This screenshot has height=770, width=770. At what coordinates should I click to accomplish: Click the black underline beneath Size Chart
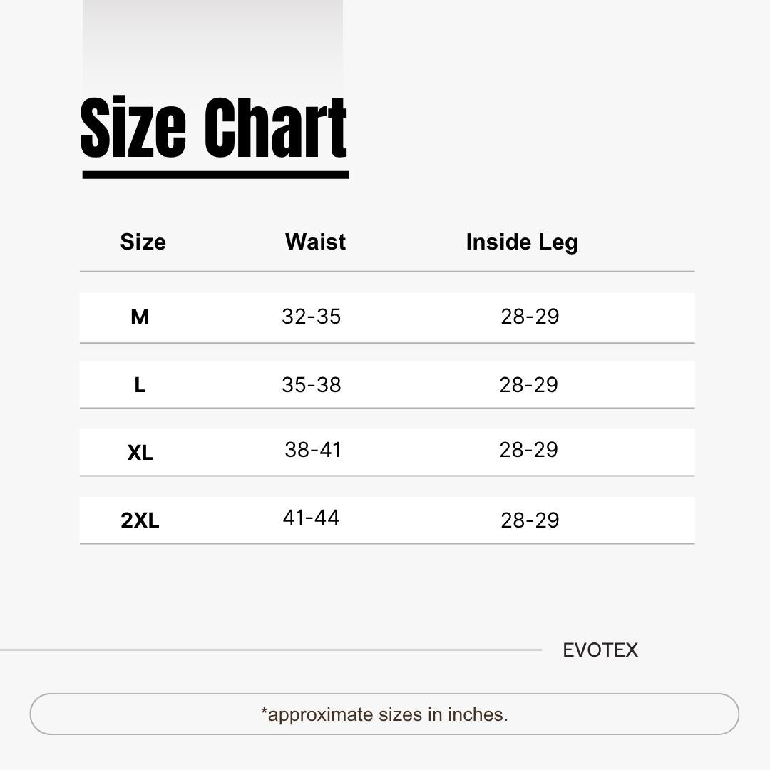pos(215,175)
